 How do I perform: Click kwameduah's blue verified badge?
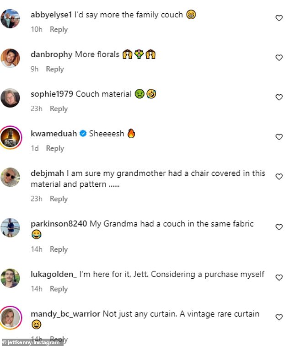[83, 134]
